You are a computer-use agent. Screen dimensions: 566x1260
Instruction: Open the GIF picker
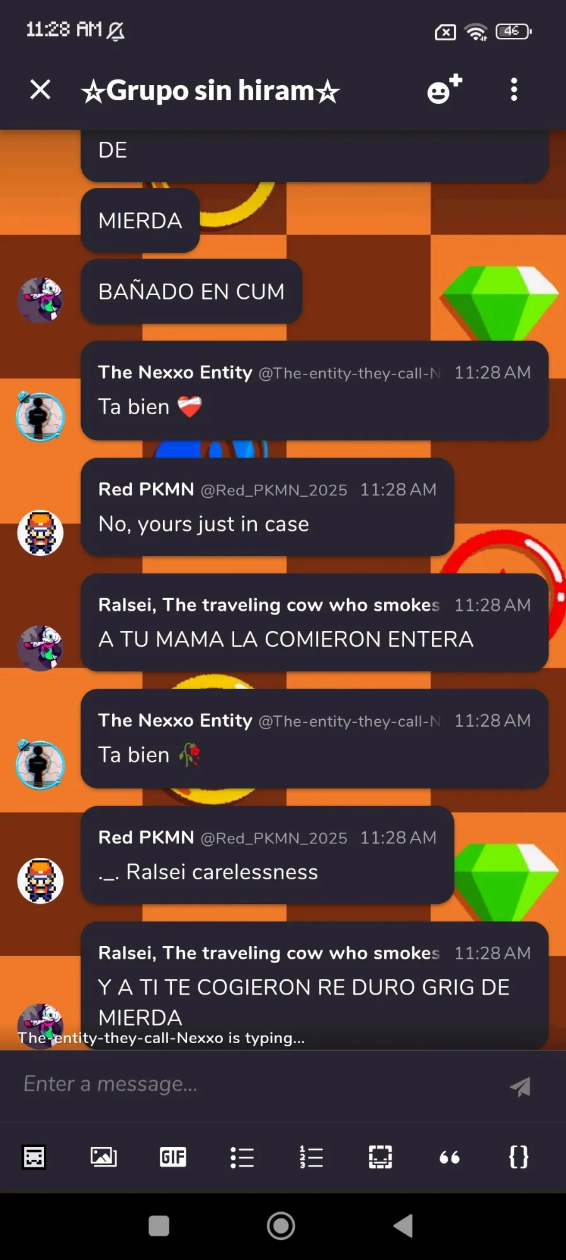[173, 1157]
